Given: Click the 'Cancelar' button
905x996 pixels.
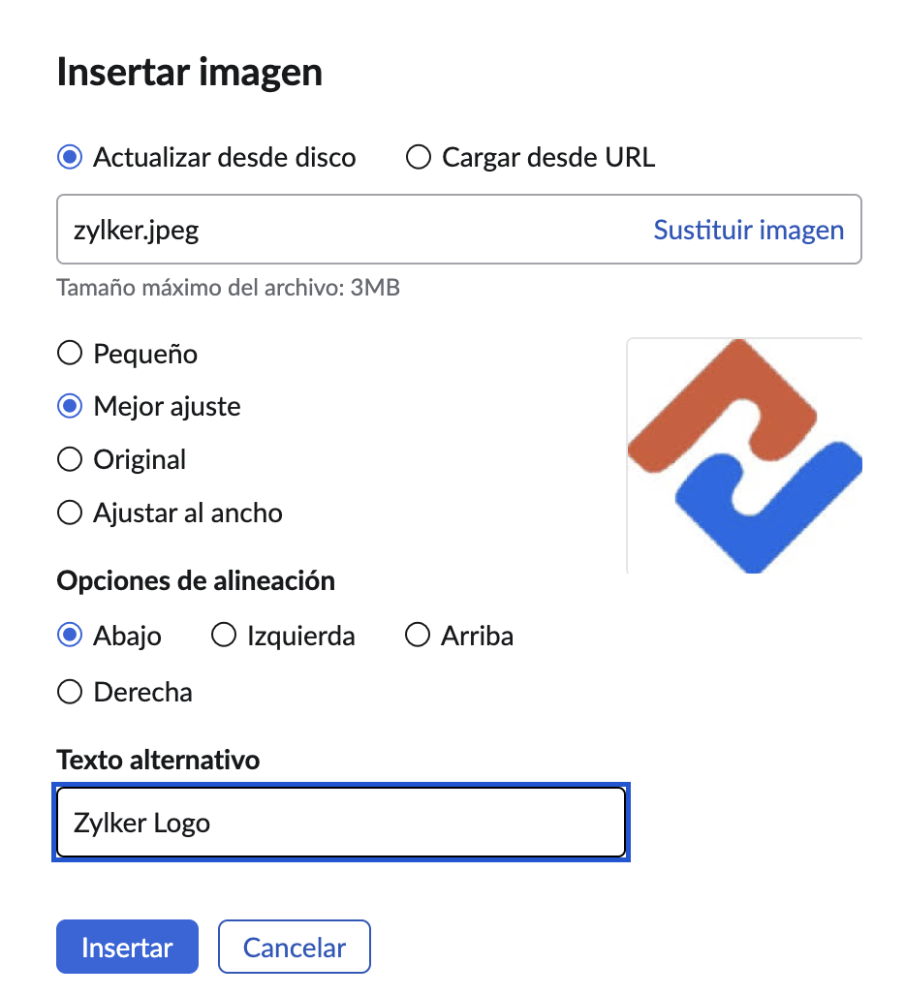Looking at the screenshot, I should (295, 947).
